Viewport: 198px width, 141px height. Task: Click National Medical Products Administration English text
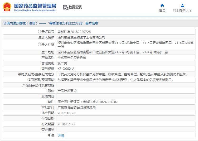[35, 11]
